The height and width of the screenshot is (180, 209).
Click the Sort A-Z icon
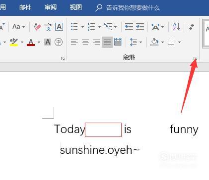pyautogui.click(x=176, y=27)
